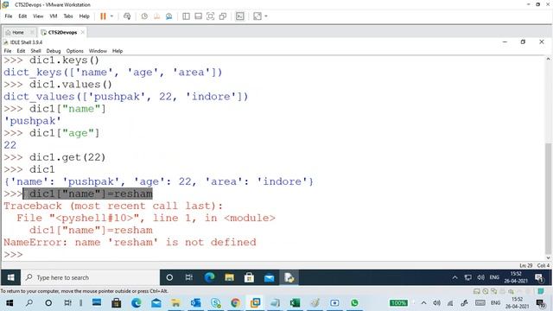This screenshot has width=553, height=311.
Task: Switch VMware to Unity mode
Action: pos(223,16)
